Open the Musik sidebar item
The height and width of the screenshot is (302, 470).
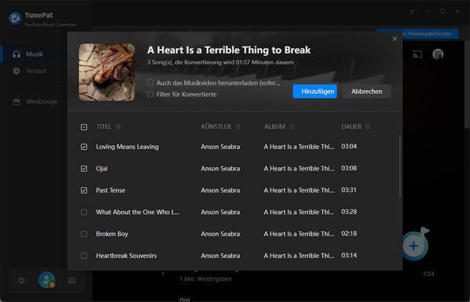pos(34,54)
